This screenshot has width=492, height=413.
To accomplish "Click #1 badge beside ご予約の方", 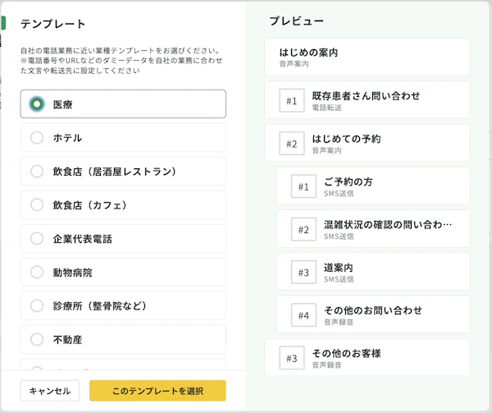I will pos(303,186).
